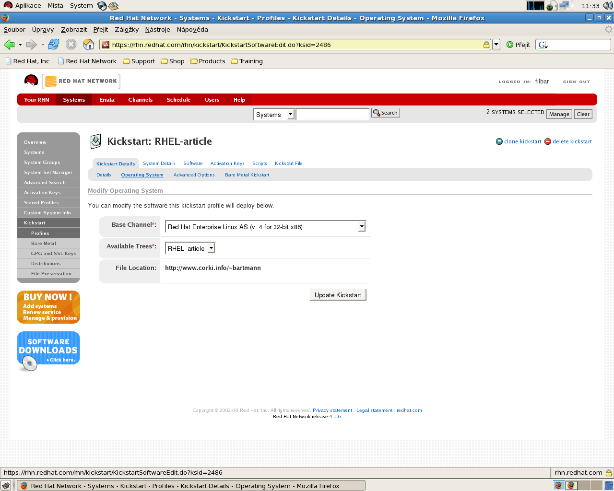This screenshot has height=491, width=614.
Task: Switch to the Channels tab
Action: [x=140, y=100]
